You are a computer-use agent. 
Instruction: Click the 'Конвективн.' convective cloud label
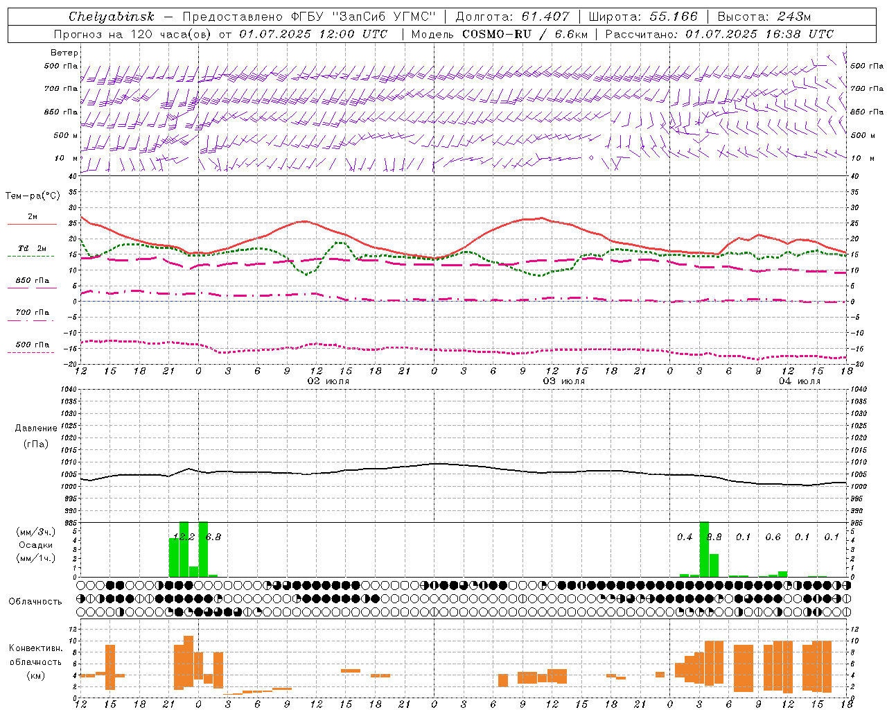pos(36,648)
